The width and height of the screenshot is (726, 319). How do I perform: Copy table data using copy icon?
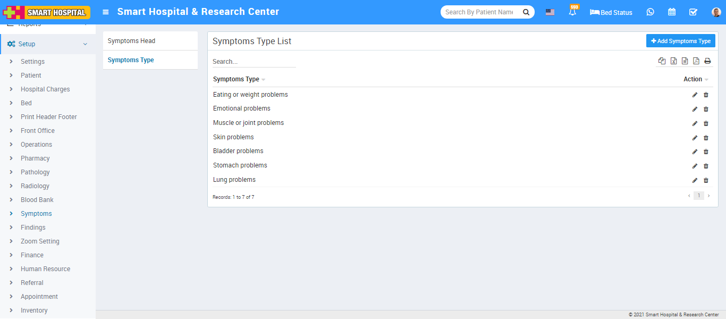pos(662,61)
